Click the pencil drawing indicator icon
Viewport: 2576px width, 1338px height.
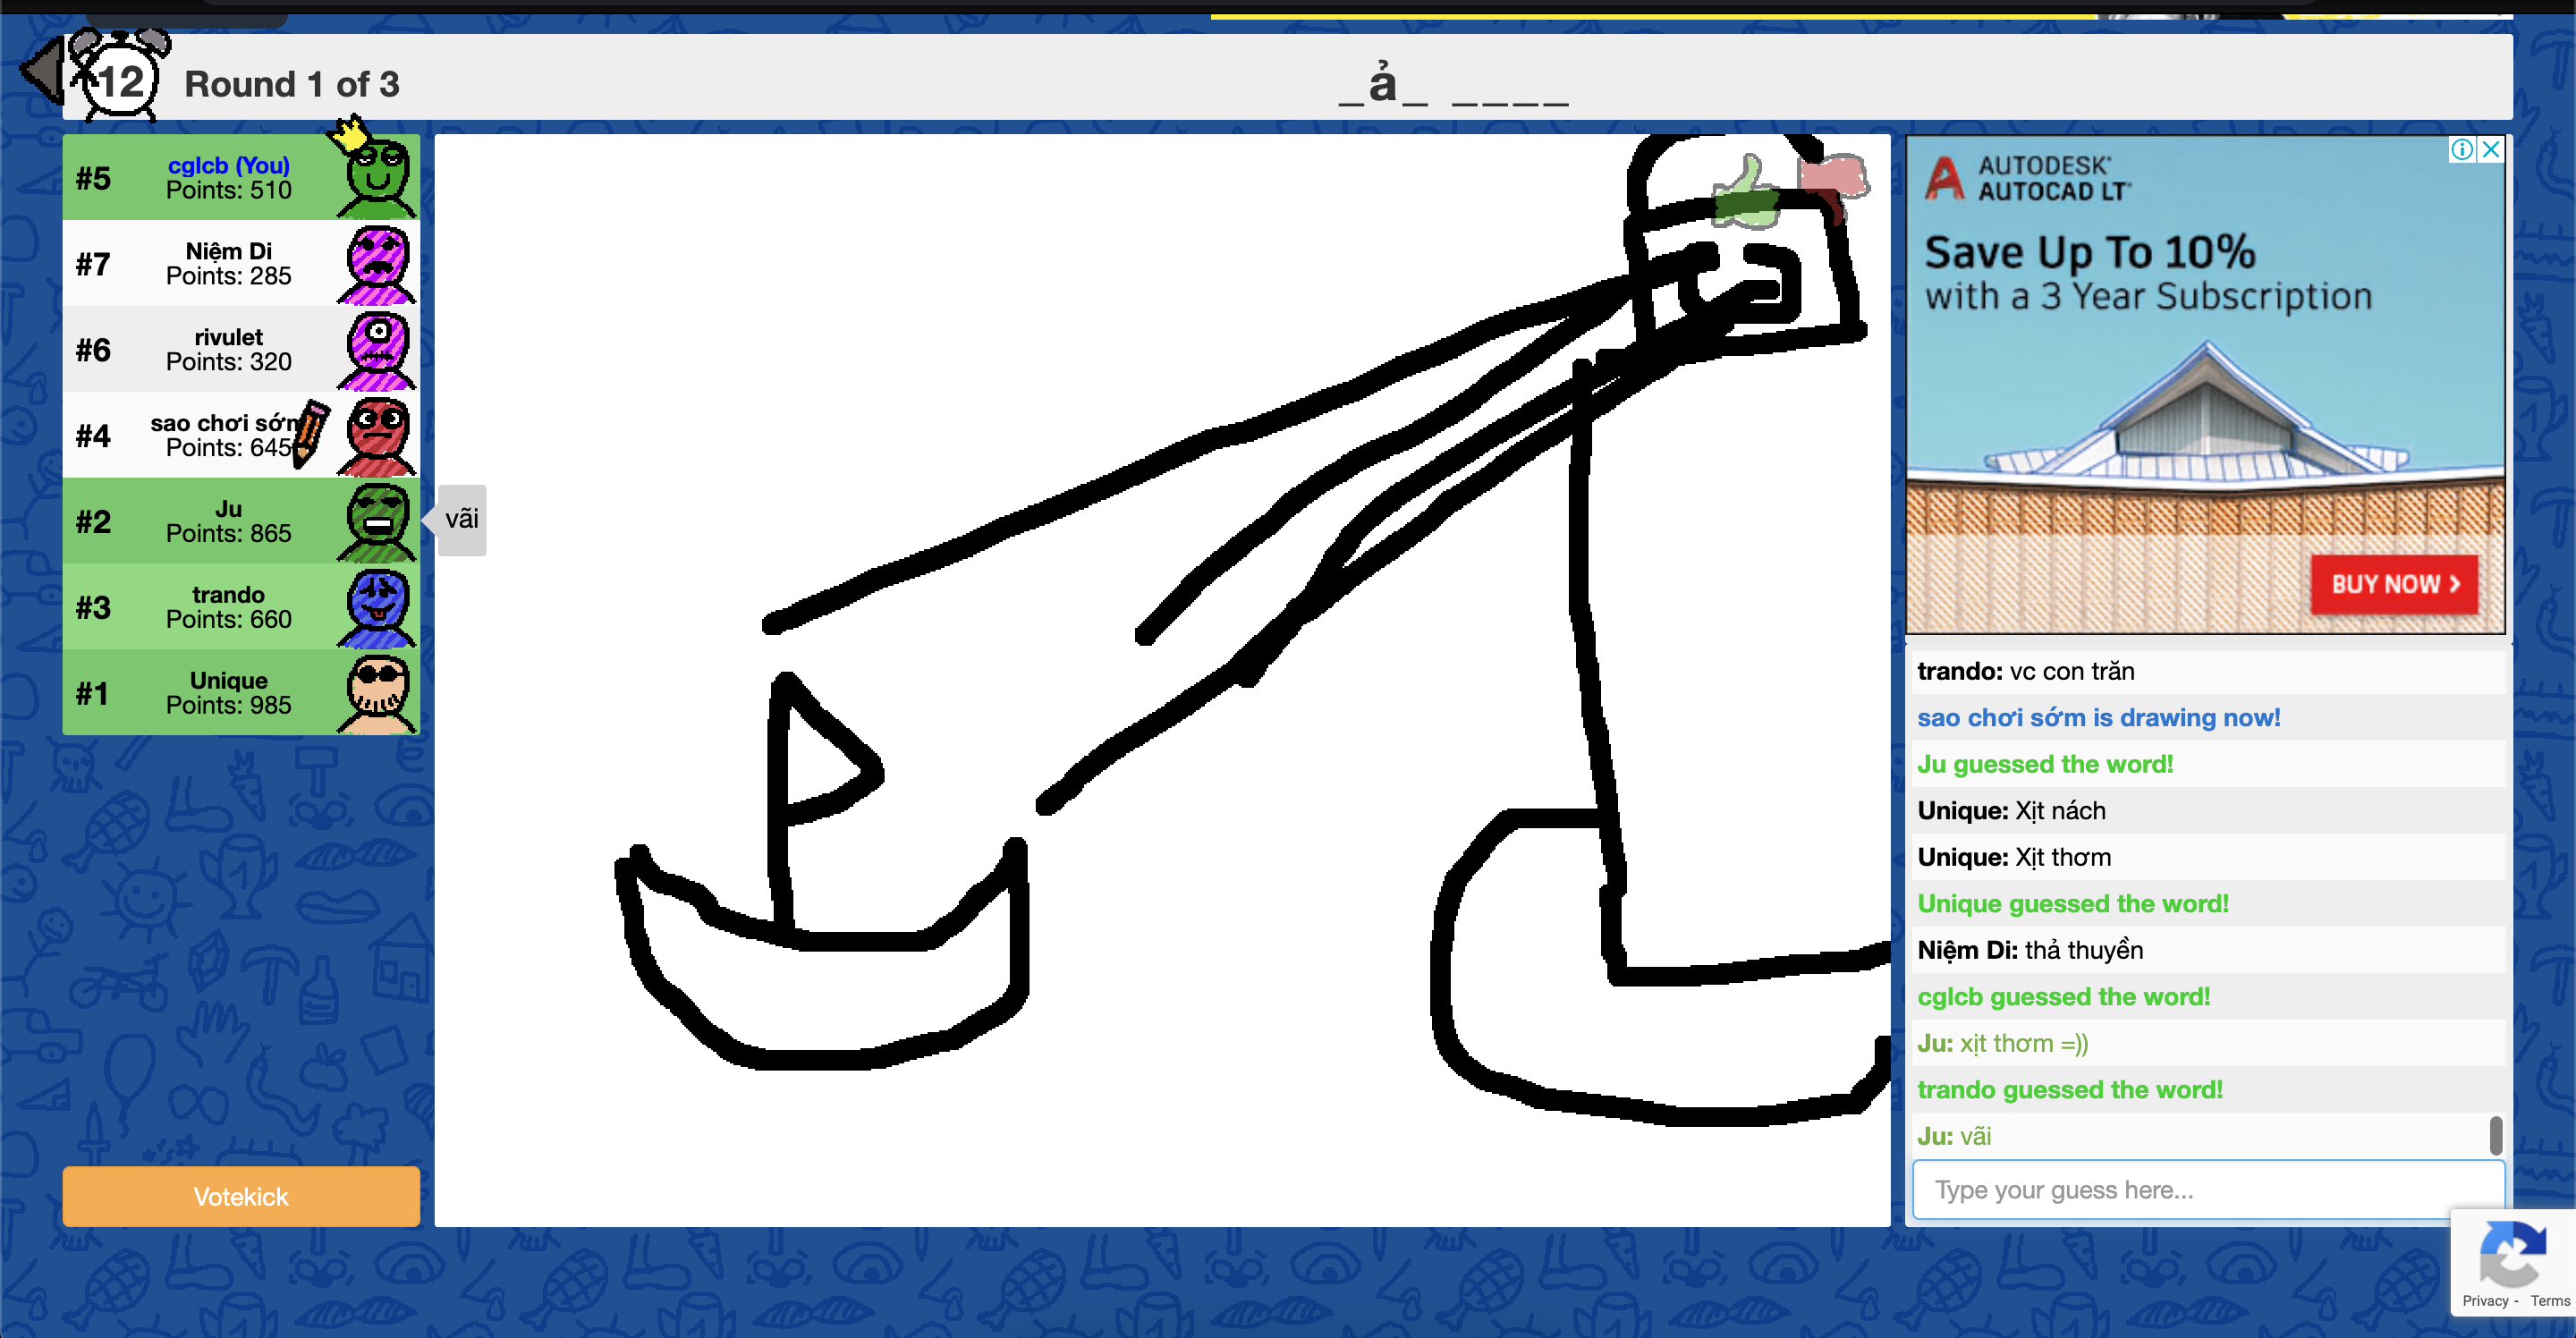pos(311,433)
